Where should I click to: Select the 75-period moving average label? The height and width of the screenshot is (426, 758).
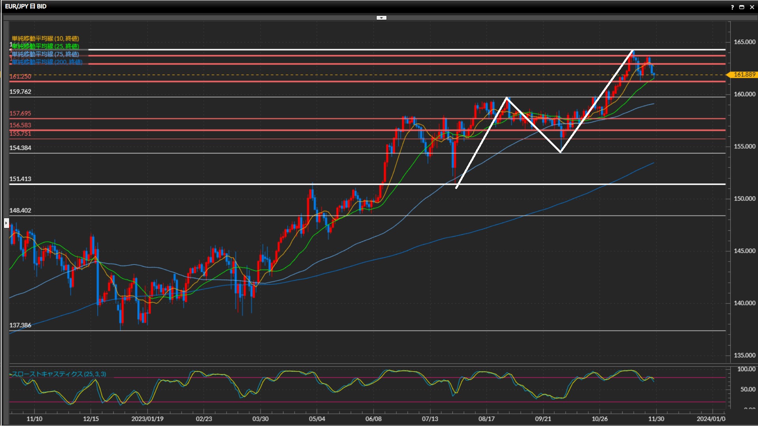(45, 54)
